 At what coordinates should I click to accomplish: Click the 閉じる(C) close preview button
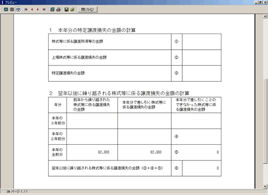pos(87,9)
